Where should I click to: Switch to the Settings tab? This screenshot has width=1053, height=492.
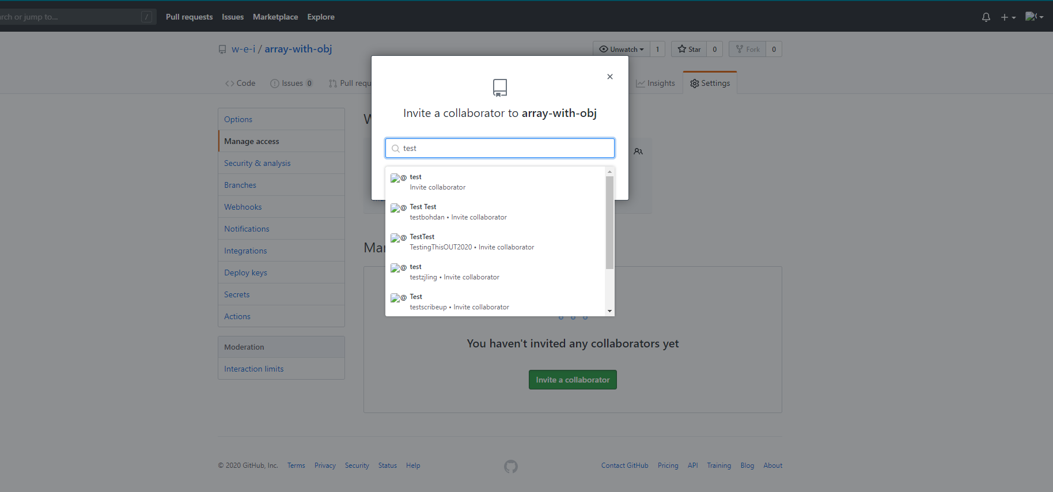pos(710,83)
